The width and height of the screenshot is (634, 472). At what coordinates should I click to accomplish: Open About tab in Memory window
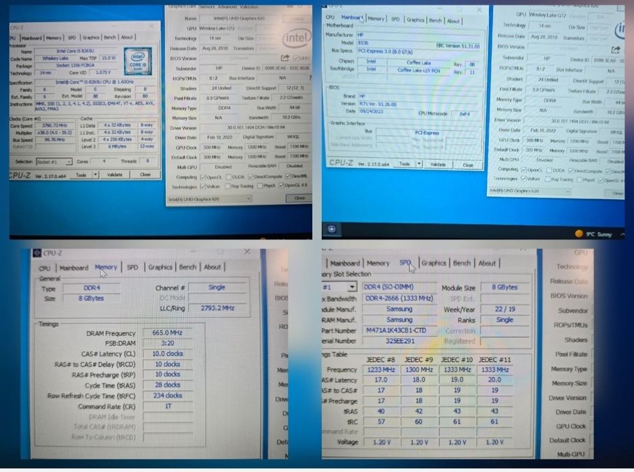tap(212, 267)
